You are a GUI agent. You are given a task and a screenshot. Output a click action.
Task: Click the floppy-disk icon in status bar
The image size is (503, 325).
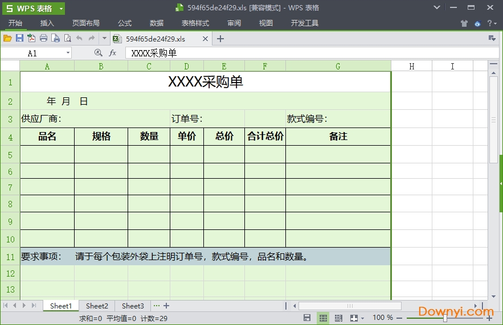pyautogui.click(x=307, y=318)
